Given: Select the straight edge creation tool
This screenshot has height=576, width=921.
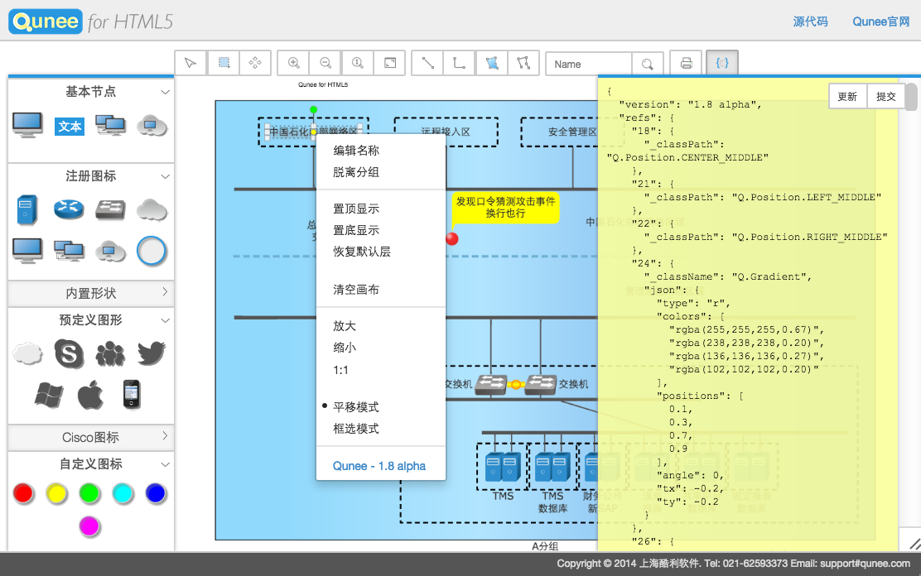Looking at the screenshot, I should point(427,63).
